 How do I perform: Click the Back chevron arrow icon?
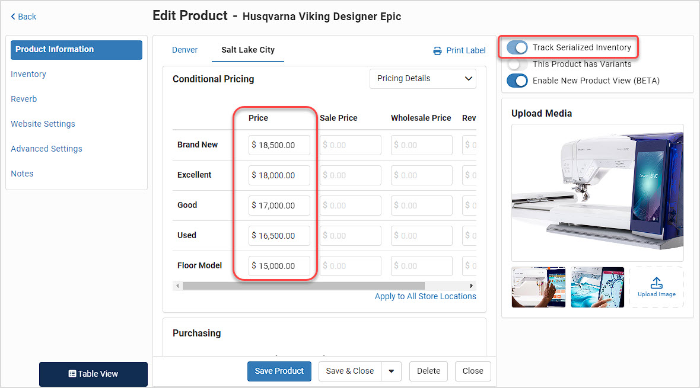click(13, 17)
